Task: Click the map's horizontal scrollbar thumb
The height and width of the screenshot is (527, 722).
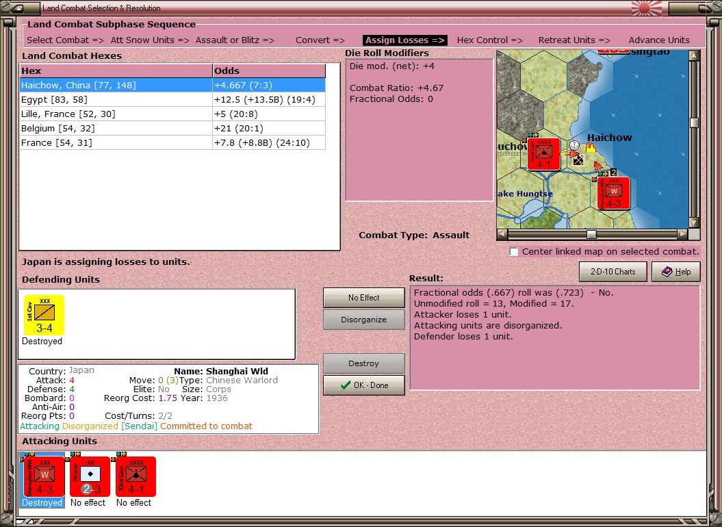Action: [x=592, y=235]
